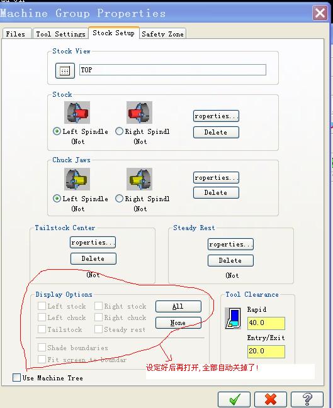Toggle the Tailstock display checkbox
Image resolution: width=333 pixels, height=408 pixels.
(42, 329)
